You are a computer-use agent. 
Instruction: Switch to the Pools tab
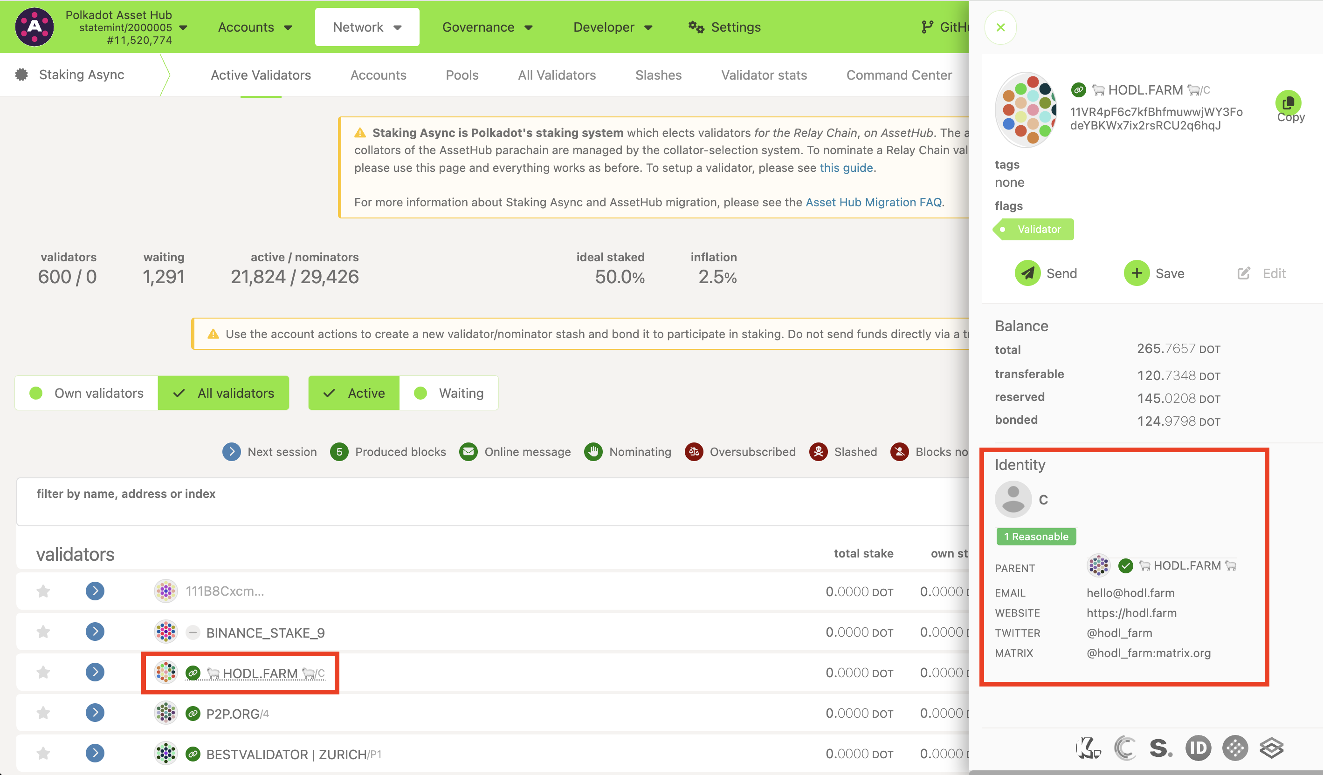(462, 75)
